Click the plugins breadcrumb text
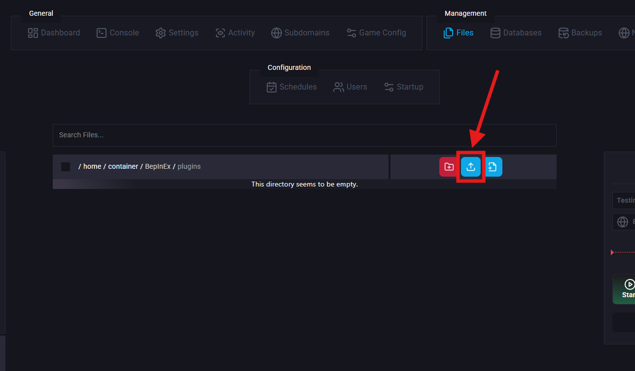This screenshot has width=635, height=371. 189,167
